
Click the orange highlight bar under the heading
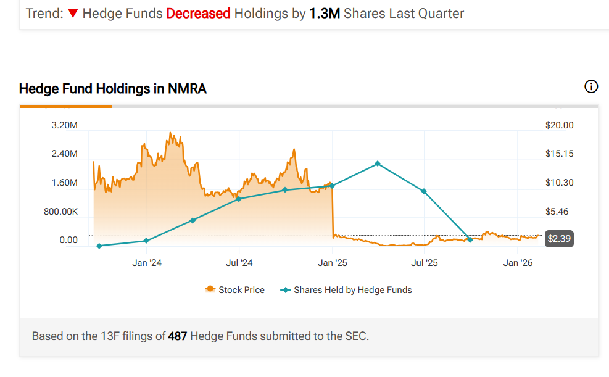click(x=65, y=106)
